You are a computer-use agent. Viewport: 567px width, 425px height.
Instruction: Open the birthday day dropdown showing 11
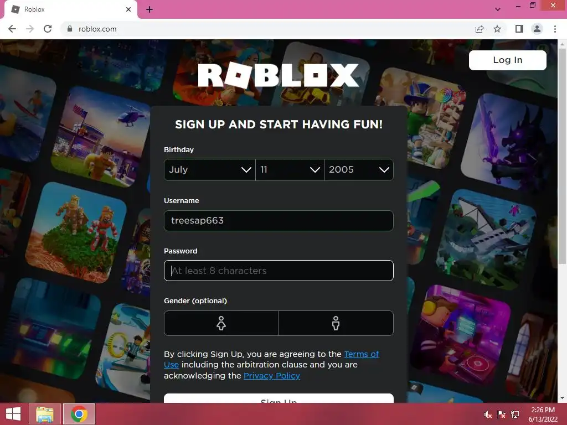[x=290, y=169]
